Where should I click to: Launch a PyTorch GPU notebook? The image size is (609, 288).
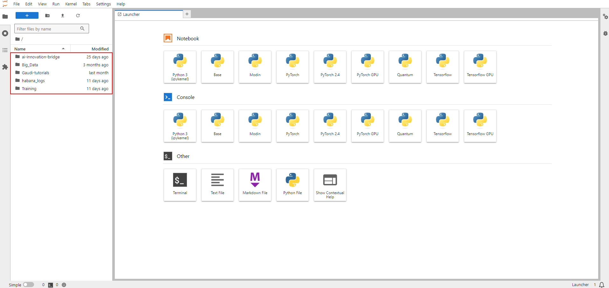(x=368, y=67)
